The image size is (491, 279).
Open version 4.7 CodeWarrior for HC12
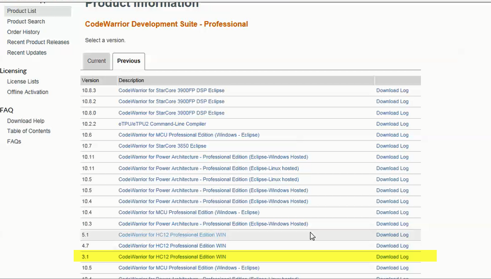[x=172, y=246]
